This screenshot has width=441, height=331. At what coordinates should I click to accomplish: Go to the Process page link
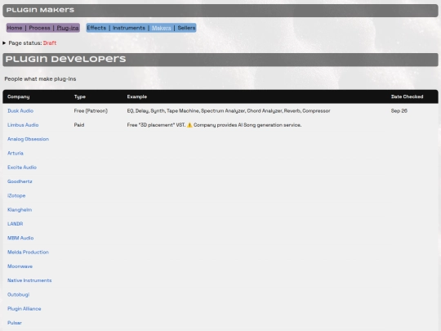(39, 28)
